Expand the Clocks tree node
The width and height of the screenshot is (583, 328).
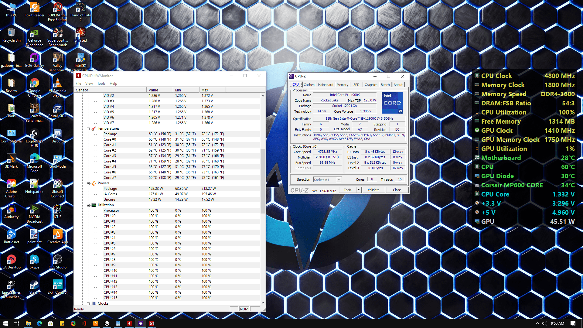(88, 304)
